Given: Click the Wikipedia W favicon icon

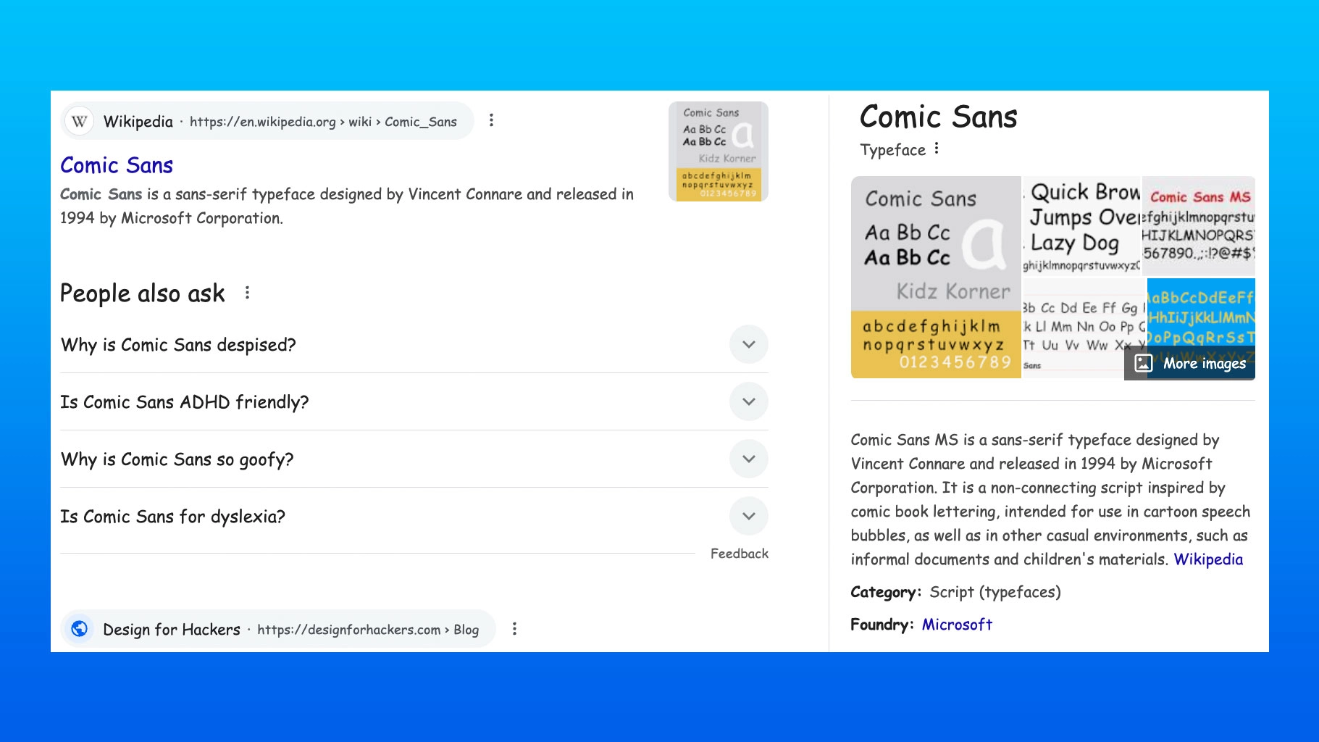Looking at the screenshot, I should coord(80,121).
